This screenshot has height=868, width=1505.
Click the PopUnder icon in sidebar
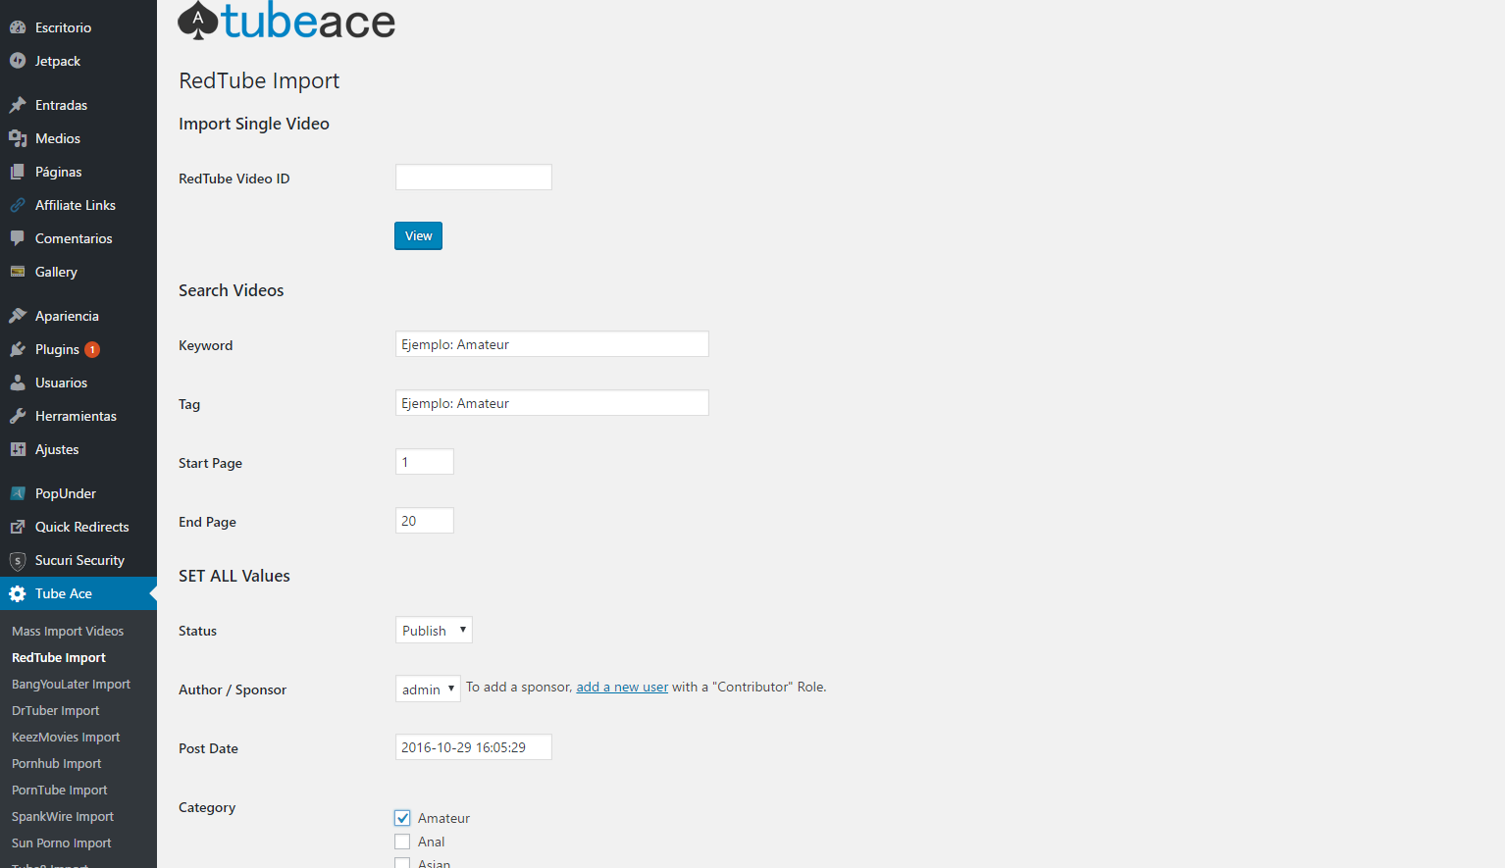[x=18, y=493]
